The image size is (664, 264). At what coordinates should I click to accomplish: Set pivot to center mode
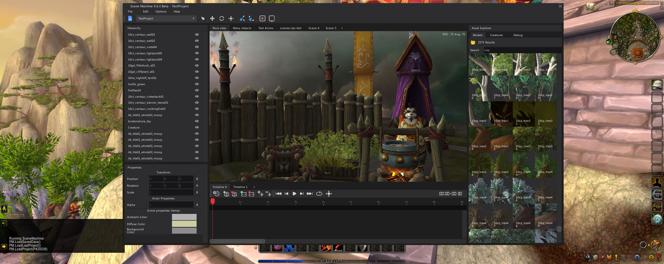[x=262, y=18]
